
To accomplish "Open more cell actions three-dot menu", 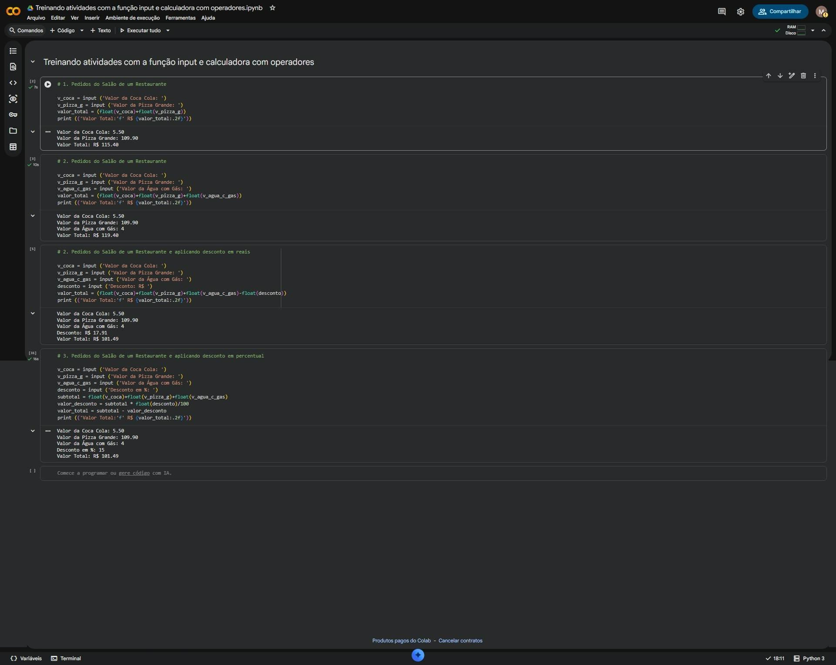I will (x=815, y=76).
